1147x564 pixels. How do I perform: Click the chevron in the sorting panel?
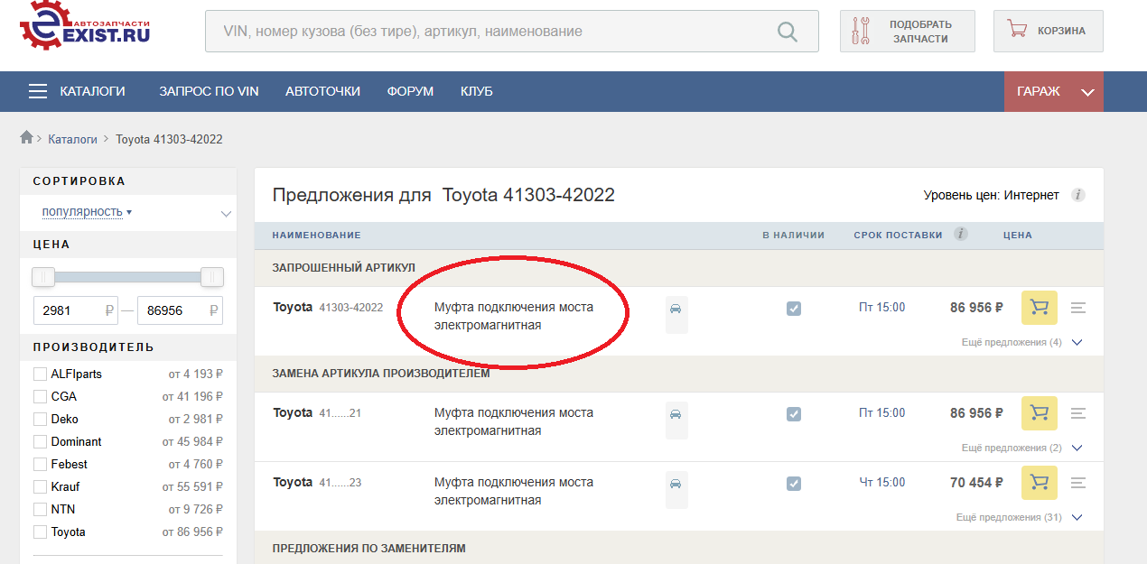pyautogui.click(x=226, y=214)
